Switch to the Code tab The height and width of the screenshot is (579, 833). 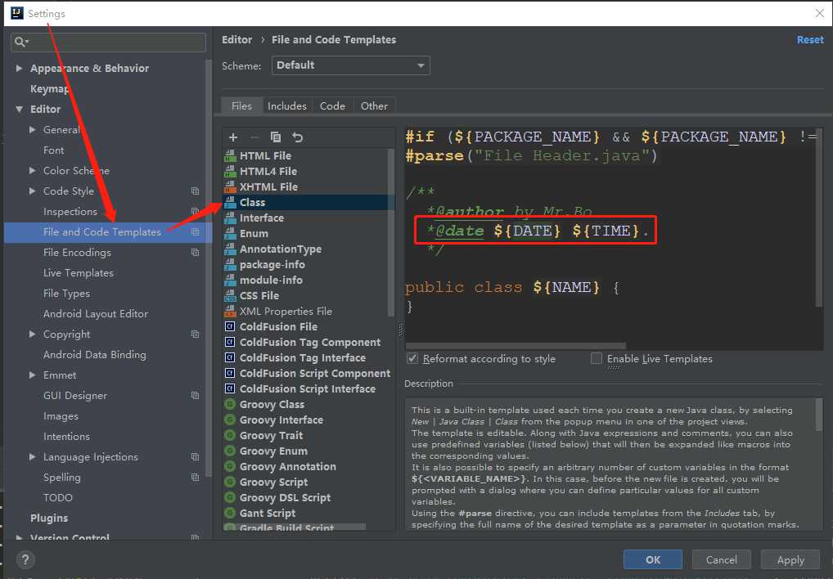point(332,105)
